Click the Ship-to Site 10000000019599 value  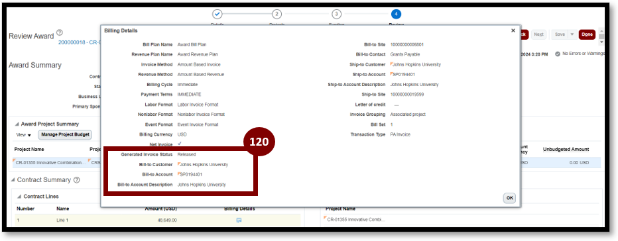[407, 95]
